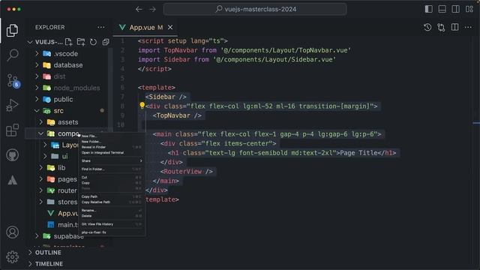Open the file timeline history icon in editor toolbar
Screen dimensions: 480x270
[427, 27]
